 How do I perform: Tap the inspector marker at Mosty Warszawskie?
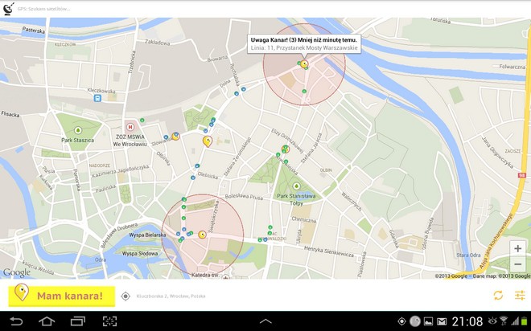coord(304,64)
